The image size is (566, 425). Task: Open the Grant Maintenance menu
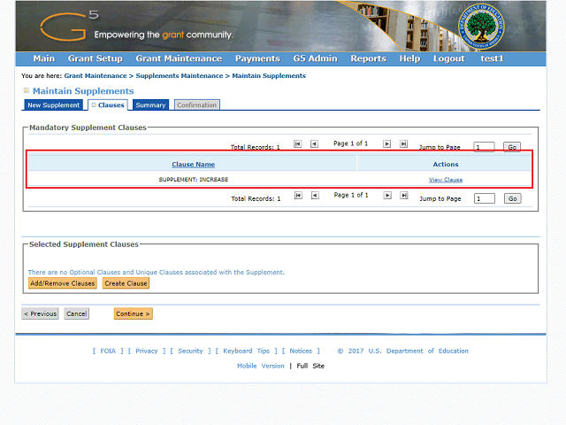(x=179, y=58)
